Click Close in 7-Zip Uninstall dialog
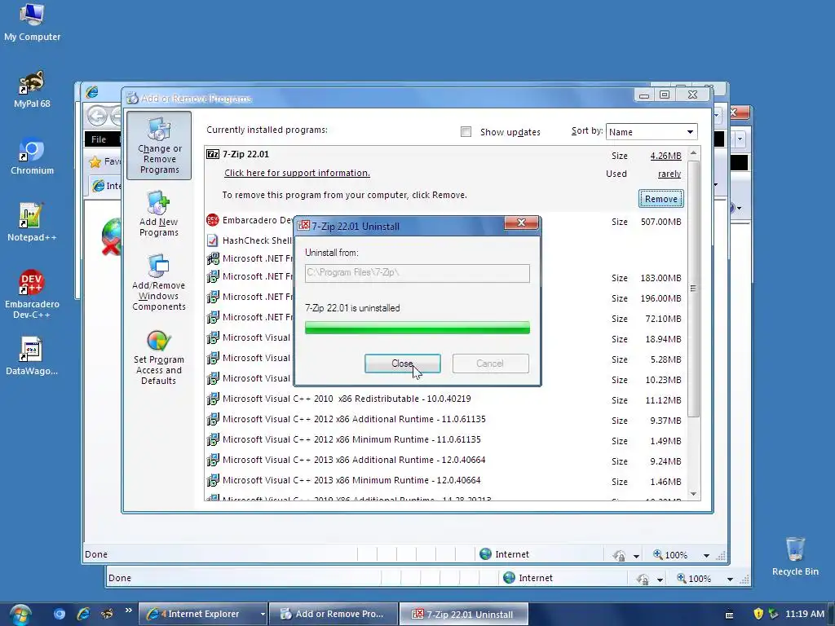This screenshot has height=626, width=835. click(x=403, y=364)
